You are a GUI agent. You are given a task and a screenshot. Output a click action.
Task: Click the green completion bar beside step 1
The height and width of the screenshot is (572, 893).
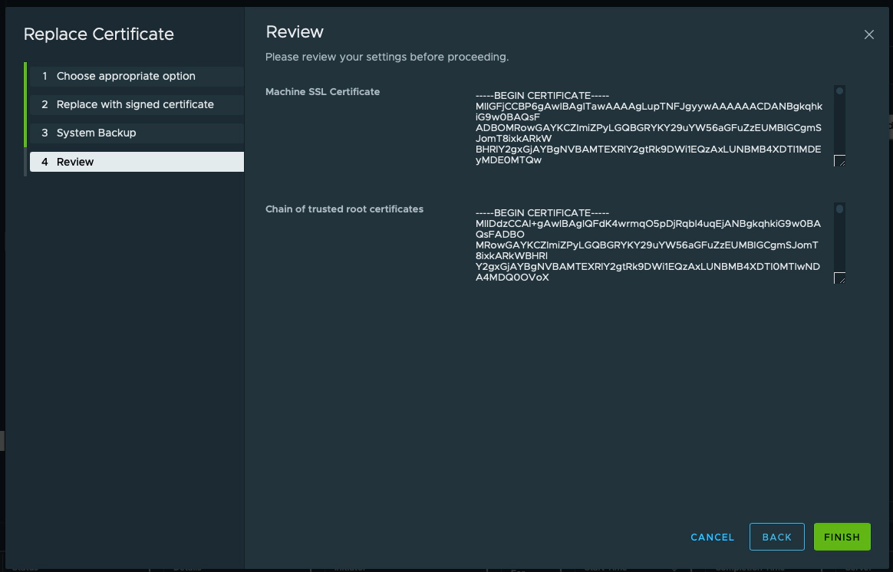tap(25, 77)
